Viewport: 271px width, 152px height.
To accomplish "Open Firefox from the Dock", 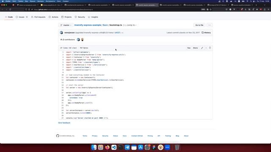I will click(107, 147).
